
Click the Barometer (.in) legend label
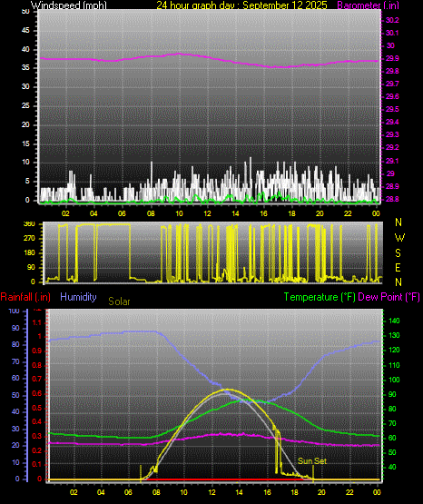[x=368, y=5]
